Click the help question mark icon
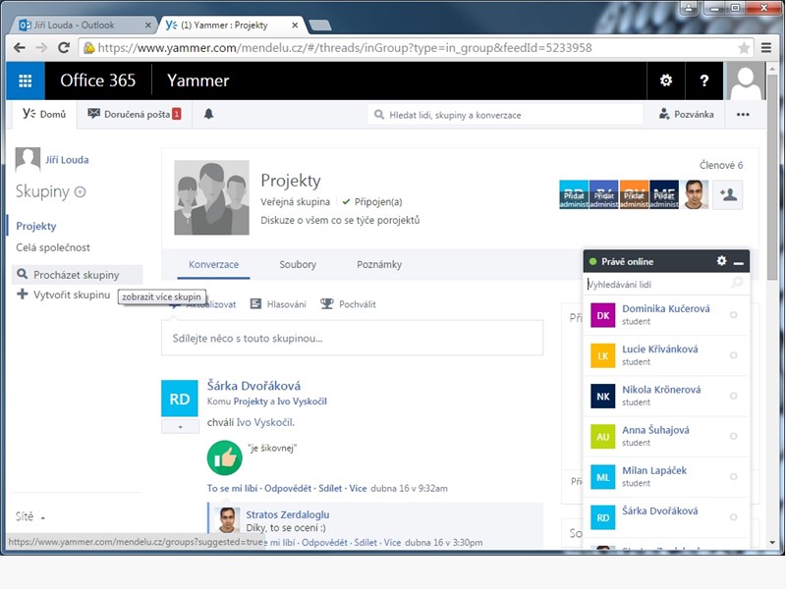The image size is (786, 589). (703, 80)
